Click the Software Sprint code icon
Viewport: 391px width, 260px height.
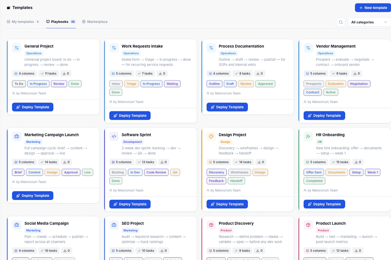(114, 137)
